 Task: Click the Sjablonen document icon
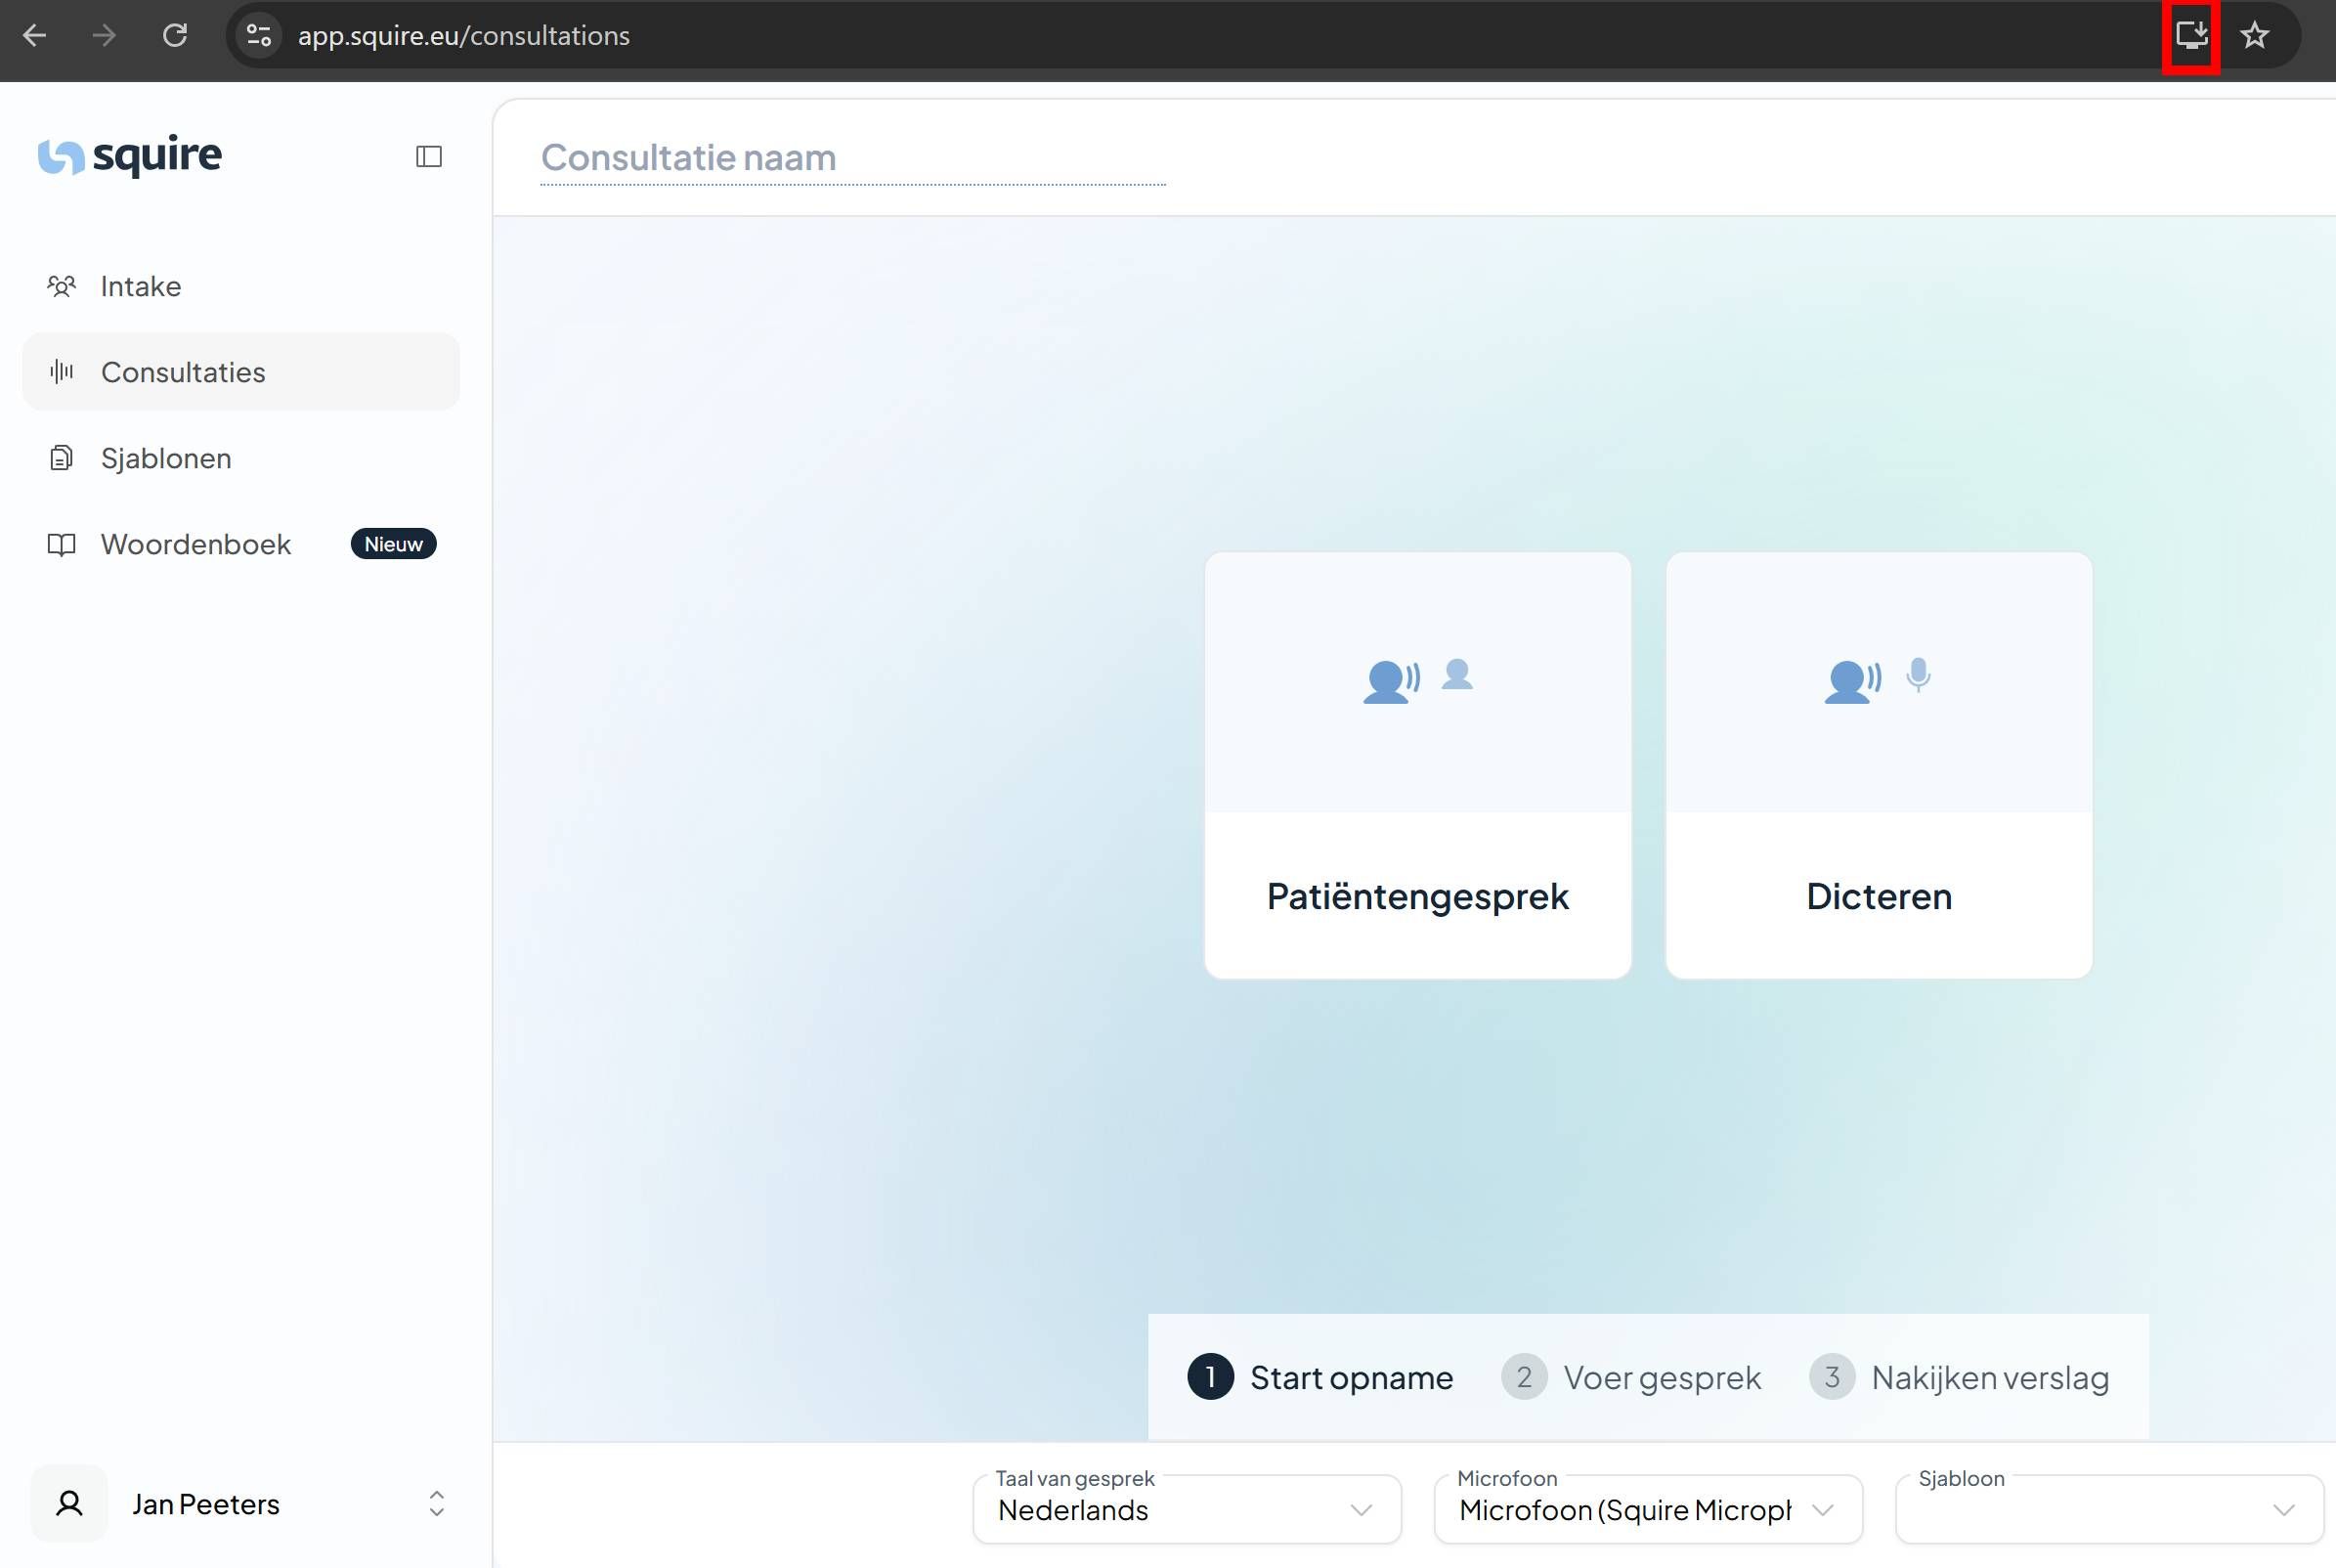62,458
